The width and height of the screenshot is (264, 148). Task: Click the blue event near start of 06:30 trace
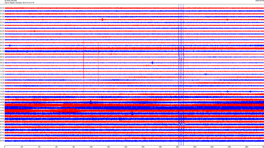(x=10, y=45)
